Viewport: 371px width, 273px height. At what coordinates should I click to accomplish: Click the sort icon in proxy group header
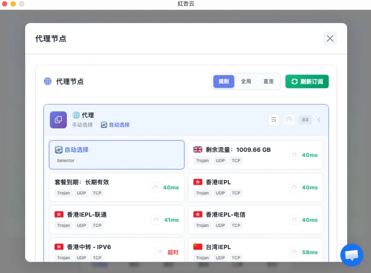point(274,120)
